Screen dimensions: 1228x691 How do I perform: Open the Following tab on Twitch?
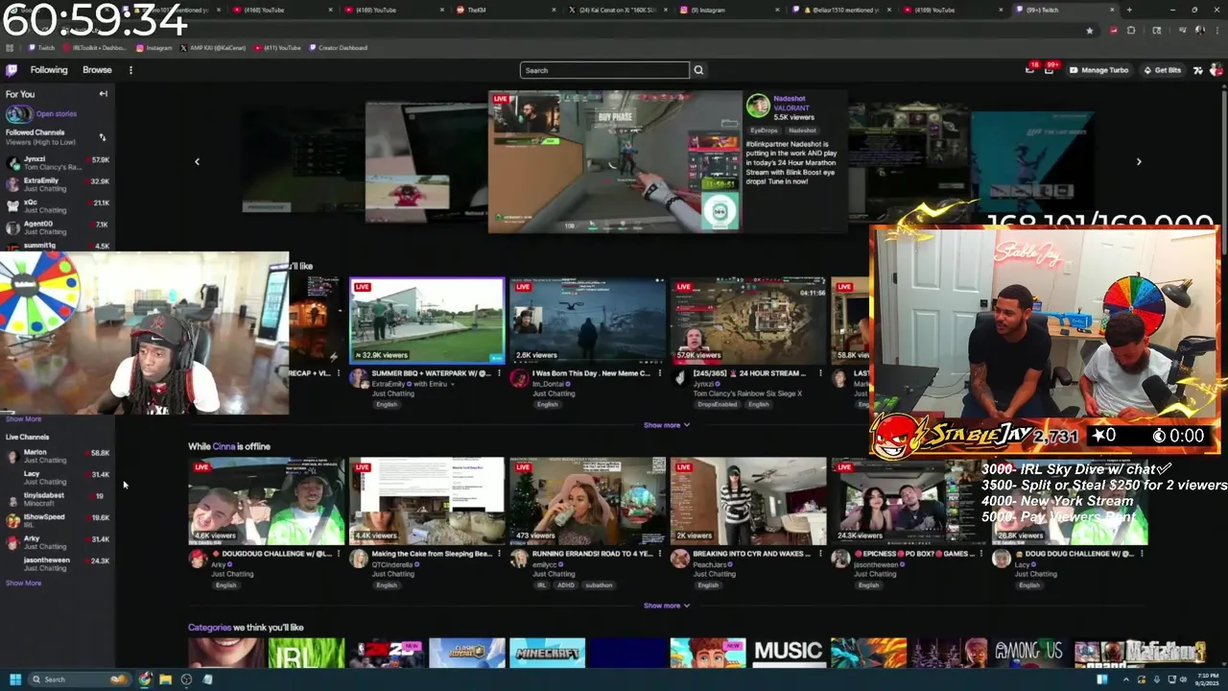[x=49, y=70]
